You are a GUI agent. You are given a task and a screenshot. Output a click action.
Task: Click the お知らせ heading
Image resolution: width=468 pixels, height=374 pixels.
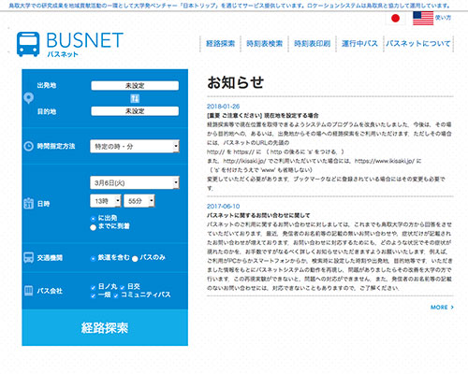[236, 82]
